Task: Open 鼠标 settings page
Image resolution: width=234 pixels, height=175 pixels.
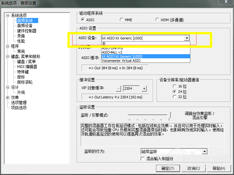Action: click(x=21, y=77)
